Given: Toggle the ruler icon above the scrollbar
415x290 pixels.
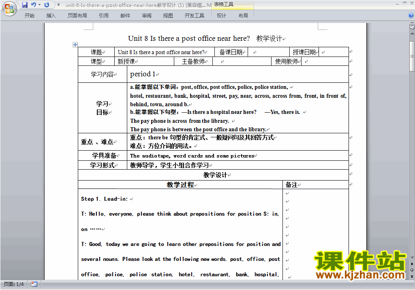Looking at the screenshot, I should point(412,26).
